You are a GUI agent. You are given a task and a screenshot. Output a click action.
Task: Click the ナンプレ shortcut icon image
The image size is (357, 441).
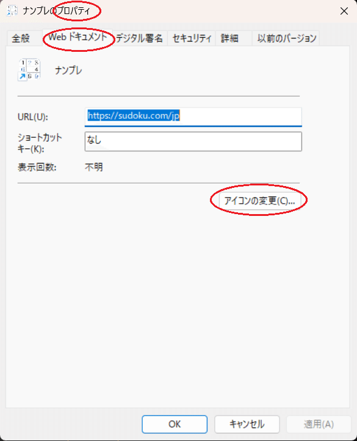coord(29,70)
